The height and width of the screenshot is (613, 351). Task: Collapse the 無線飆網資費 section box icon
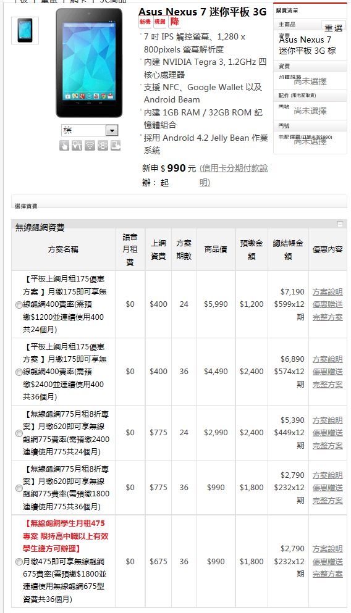click(x=340, y=224)
